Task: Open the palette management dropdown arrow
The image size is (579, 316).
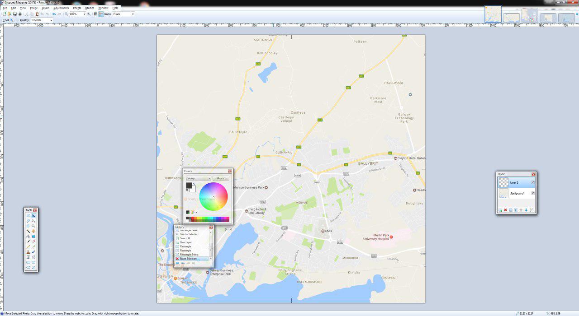Action: [197, 212]
